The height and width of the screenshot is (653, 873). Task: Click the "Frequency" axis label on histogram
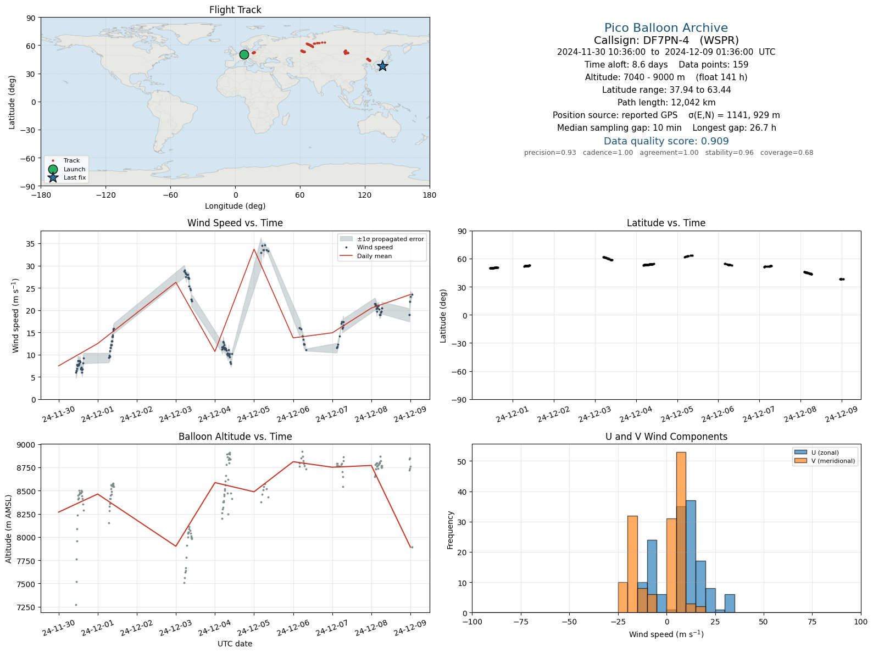click(x=450, y=530)
